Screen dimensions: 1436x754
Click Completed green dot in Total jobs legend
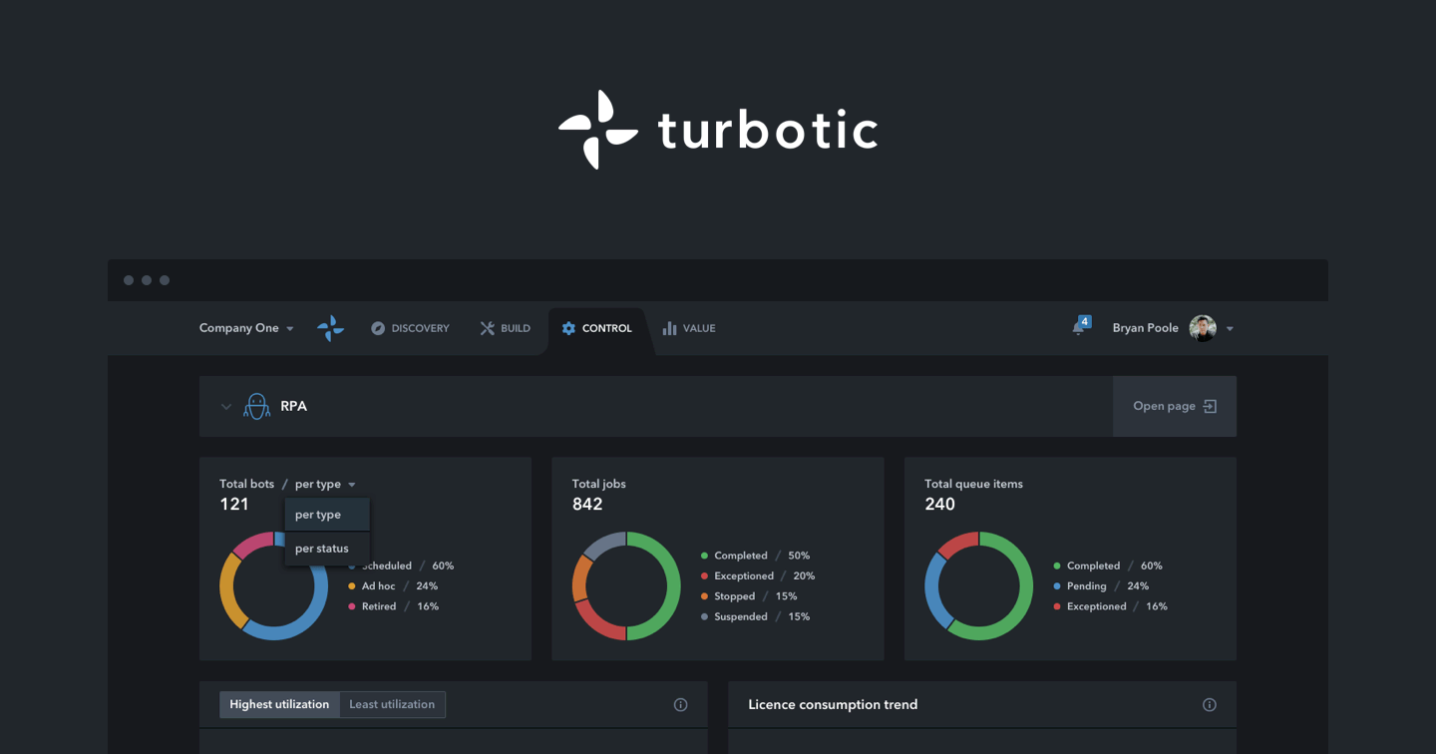point(705,556)
